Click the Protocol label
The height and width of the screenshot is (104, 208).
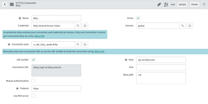coord(24,88)
